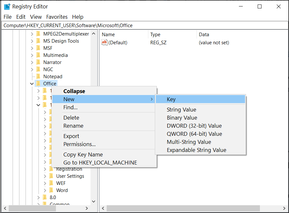Click the Word folder icon
This screenshot has width=289, height=213.
click(51, 190)
